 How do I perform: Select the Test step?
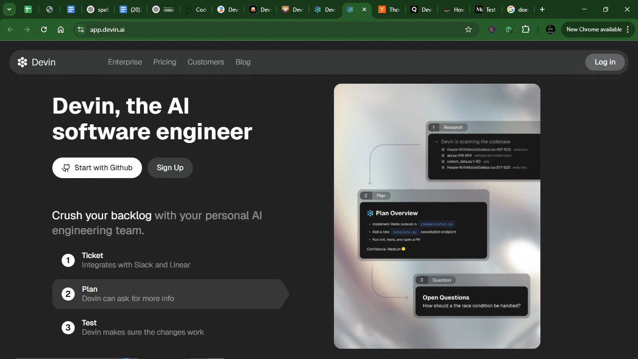171,328
